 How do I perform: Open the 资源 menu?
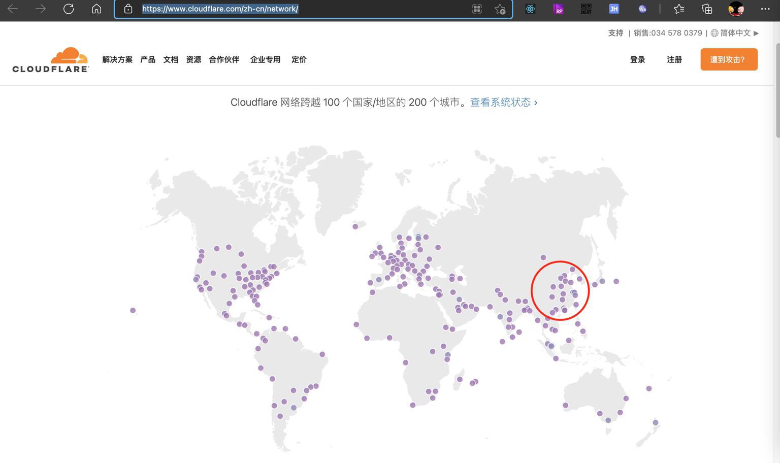point(193,59)
